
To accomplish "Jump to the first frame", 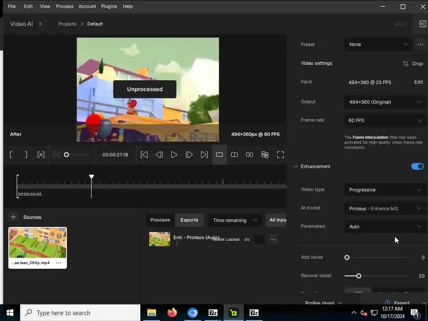I will coord(144,155).
